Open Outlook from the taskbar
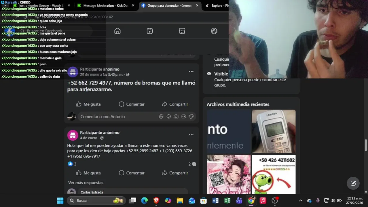Viewport: 368px width, 207px height. (x=192, y=201)
